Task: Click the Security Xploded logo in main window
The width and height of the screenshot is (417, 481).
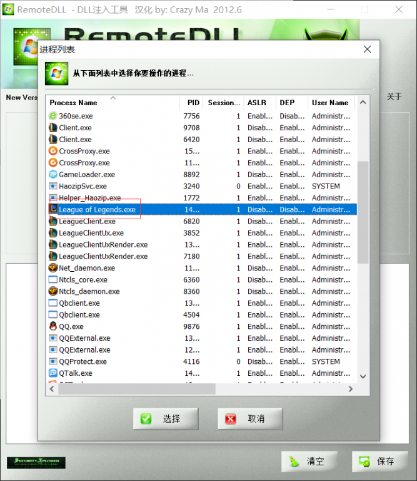Action: point(36,463)
